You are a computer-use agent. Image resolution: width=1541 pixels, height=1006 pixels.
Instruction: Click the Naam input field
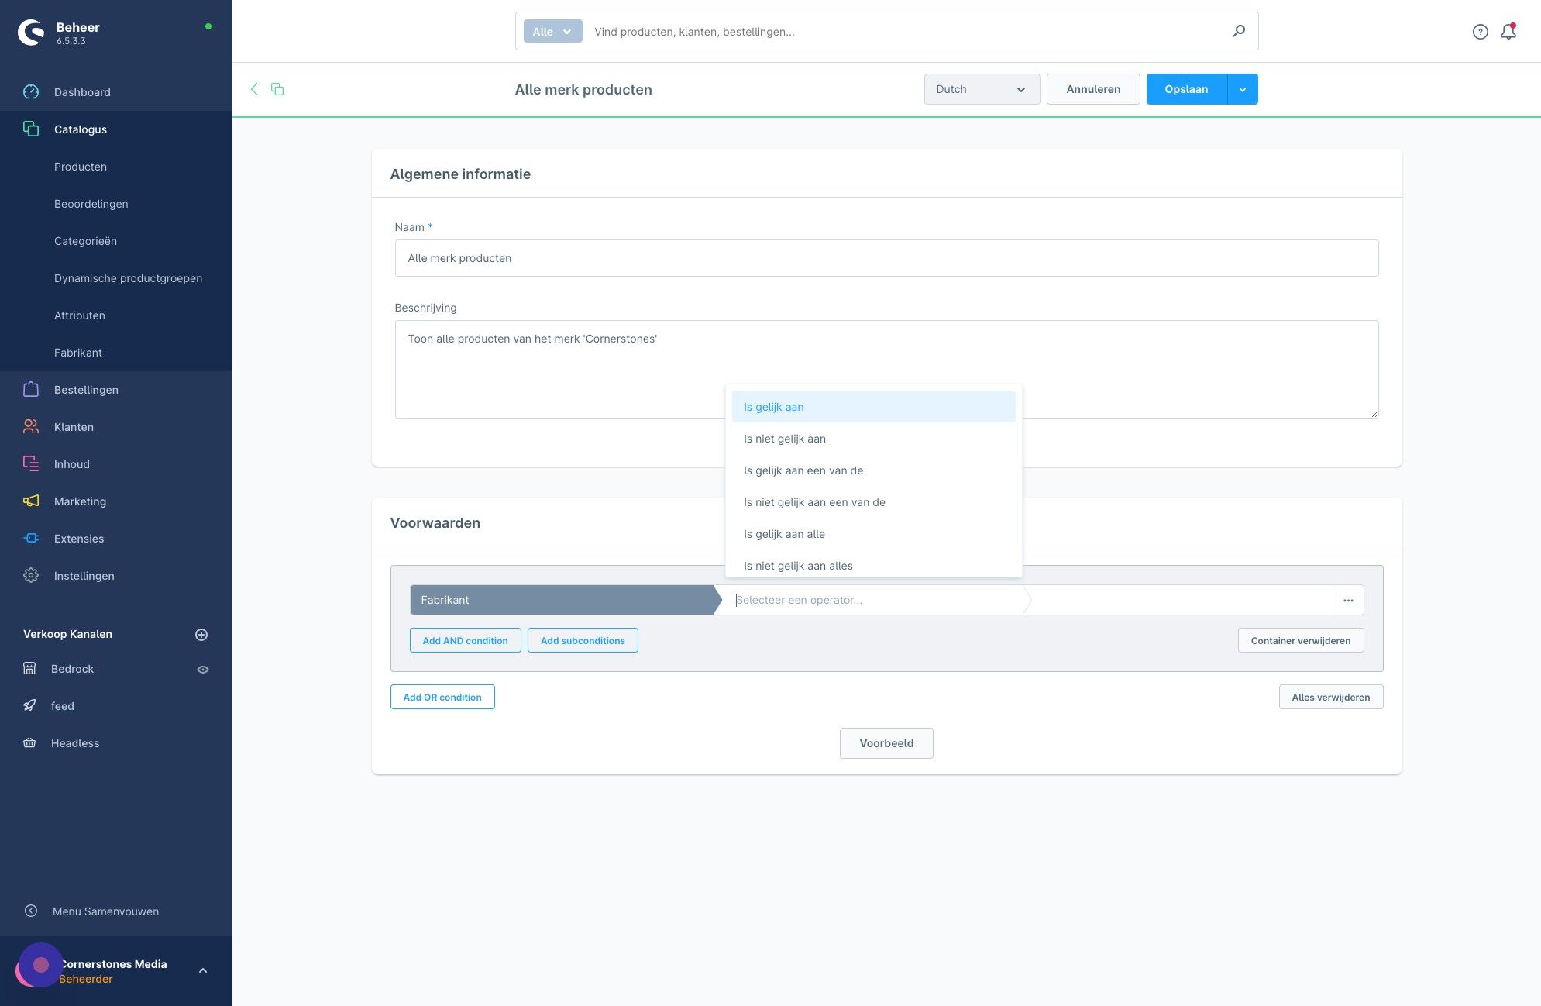click(886, 257)
